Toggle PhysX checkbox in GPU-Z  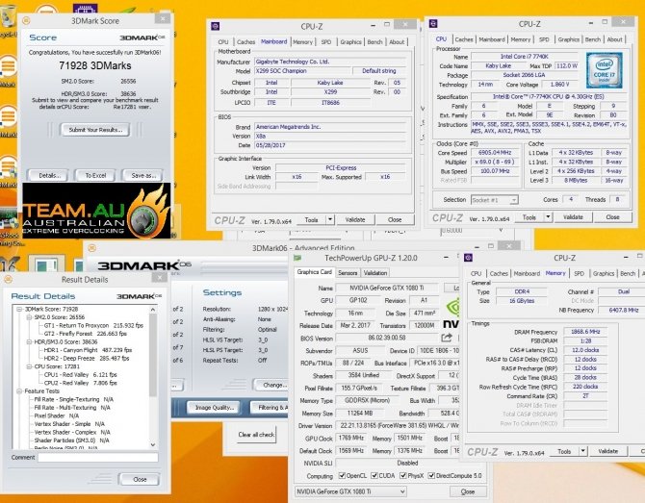pyautogui.click(x=403, y=476)
